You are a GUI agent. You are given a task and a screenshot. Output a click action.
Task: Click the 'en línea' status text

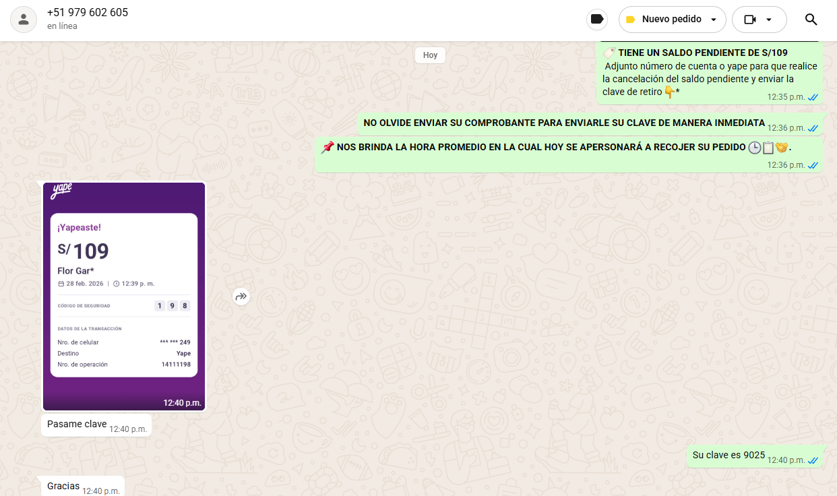tap(62, 26)
